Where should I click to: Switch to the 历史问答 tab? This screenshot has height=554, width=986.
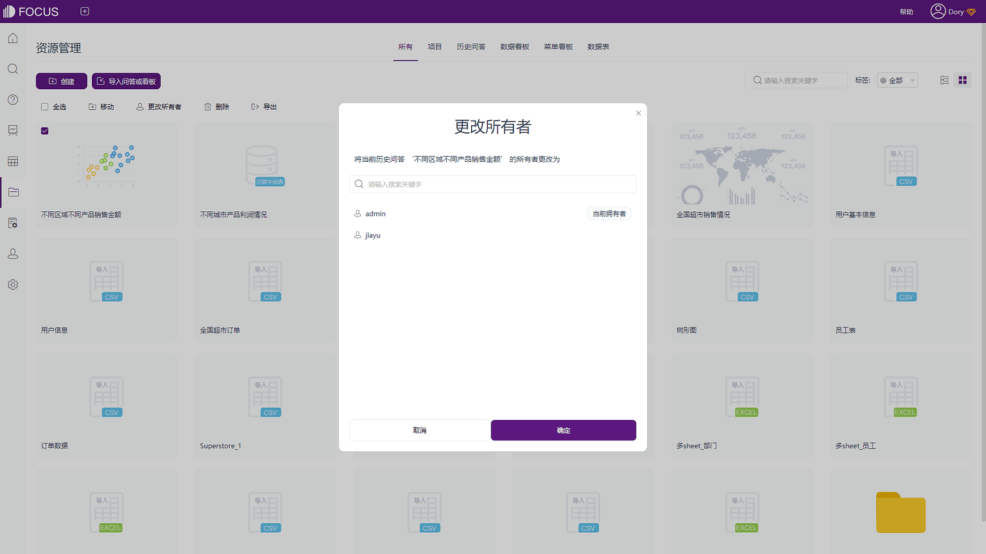tap(471, 47)
